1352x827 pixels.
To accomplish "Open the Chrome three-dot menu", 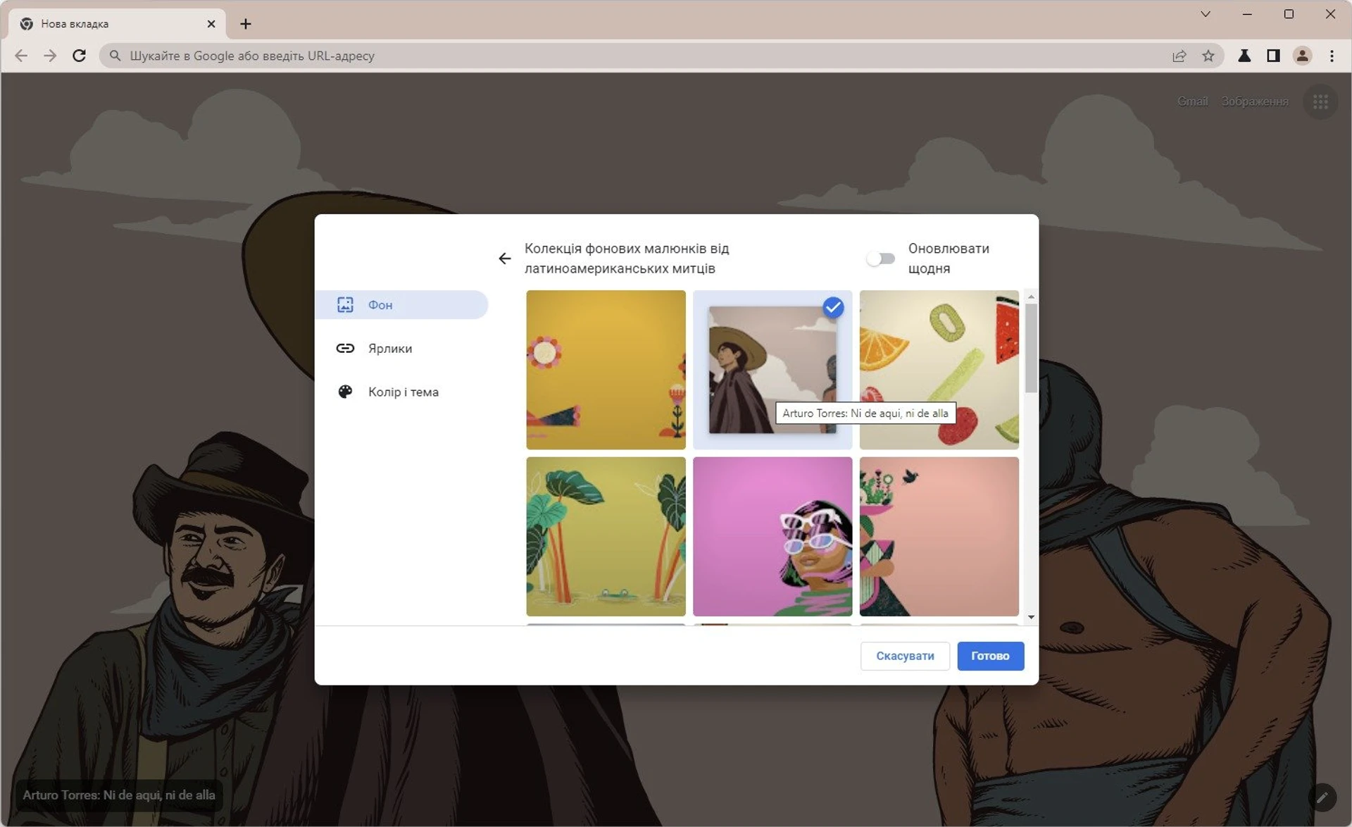I will click(1332, 56).
